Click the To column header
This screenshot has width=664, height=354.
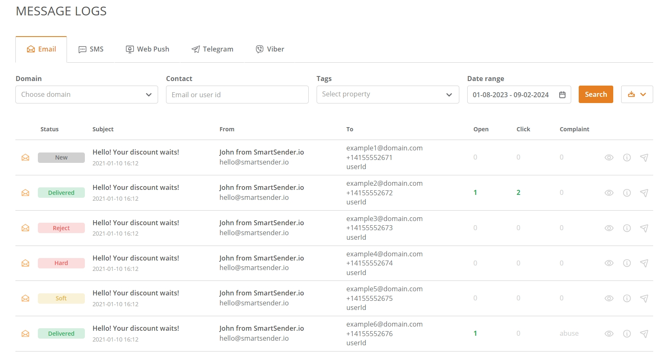[350, 129]
